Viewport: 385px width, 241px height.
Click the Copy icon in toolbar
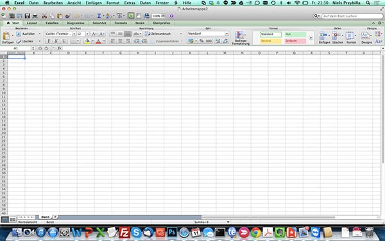(52, 16)
